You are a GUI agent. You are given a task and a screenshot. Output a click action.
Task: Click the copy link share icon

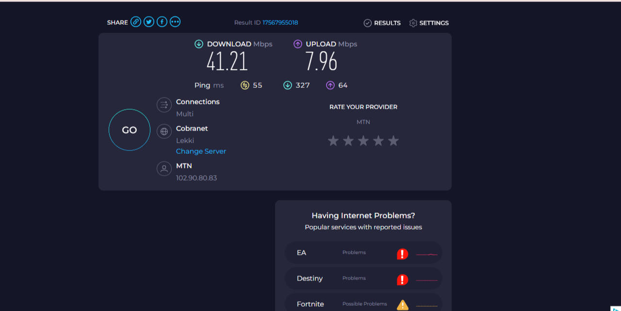click(136, 22)
